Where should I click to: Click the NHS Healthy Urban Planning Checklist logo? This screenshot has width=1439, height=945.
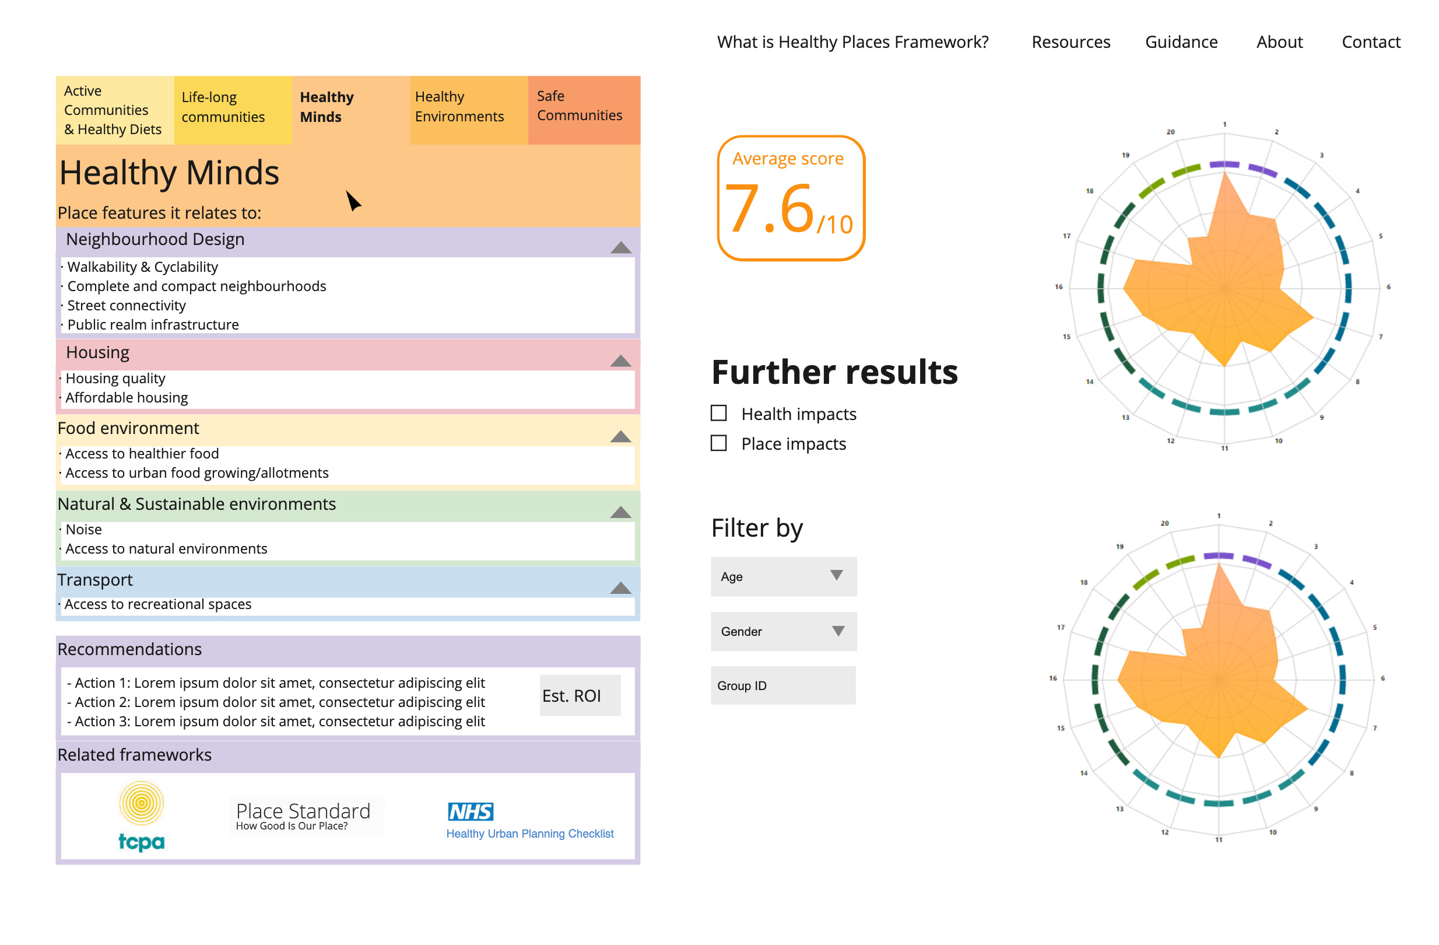tap(529, 820)
